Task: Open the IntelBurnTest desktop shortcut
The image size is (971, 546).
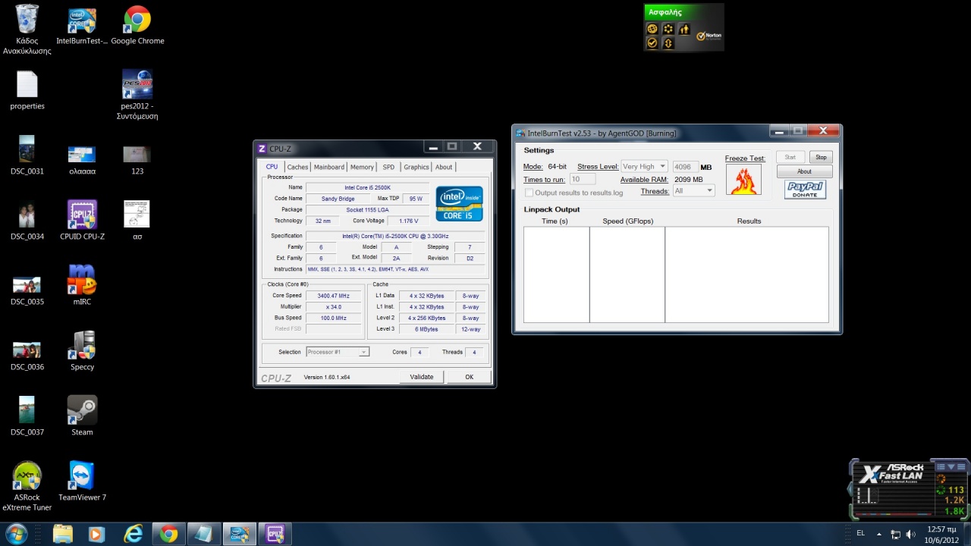Action: tap(82, 25)
